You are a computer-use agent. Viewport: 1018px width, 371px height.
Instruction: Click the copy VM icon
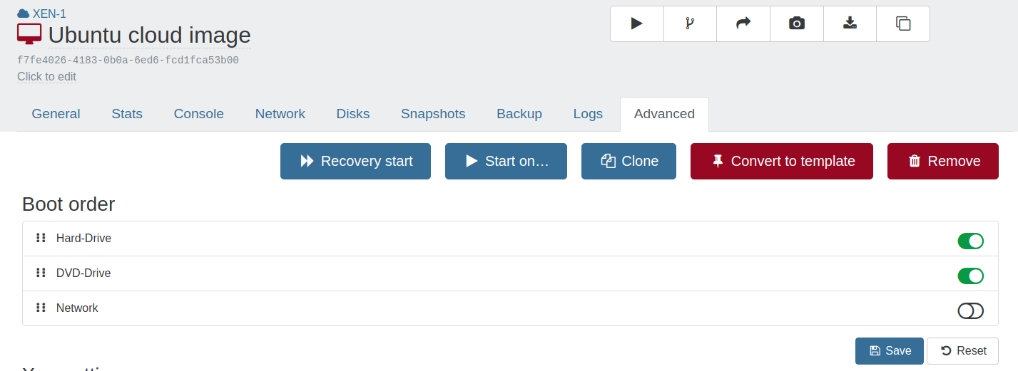903,23
